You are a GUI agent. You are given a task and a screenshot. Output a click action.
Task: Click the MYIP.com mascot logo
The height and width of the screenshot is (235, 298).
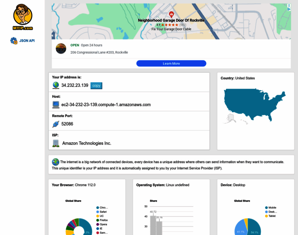[23, 17]
